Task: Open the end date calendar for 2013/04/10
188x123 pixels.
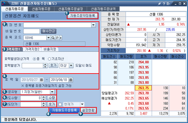Action: [x=71, y=80]
